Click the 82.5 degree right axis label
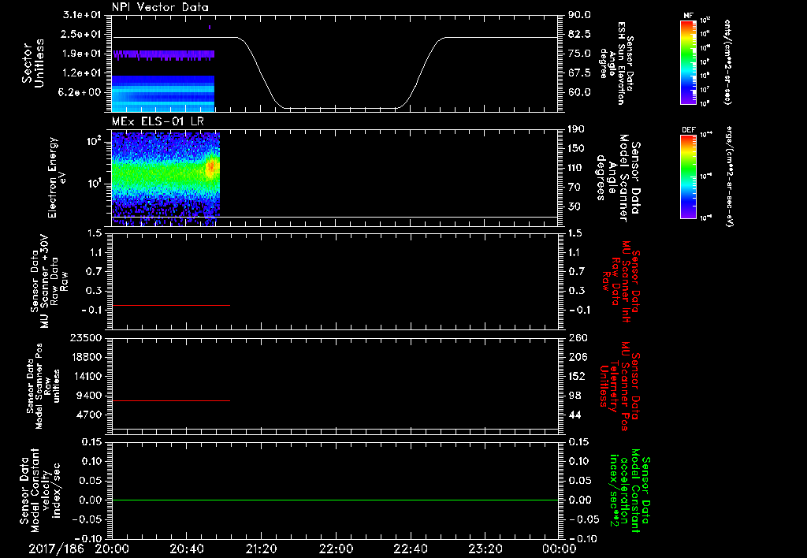 (x=579, y=34)
